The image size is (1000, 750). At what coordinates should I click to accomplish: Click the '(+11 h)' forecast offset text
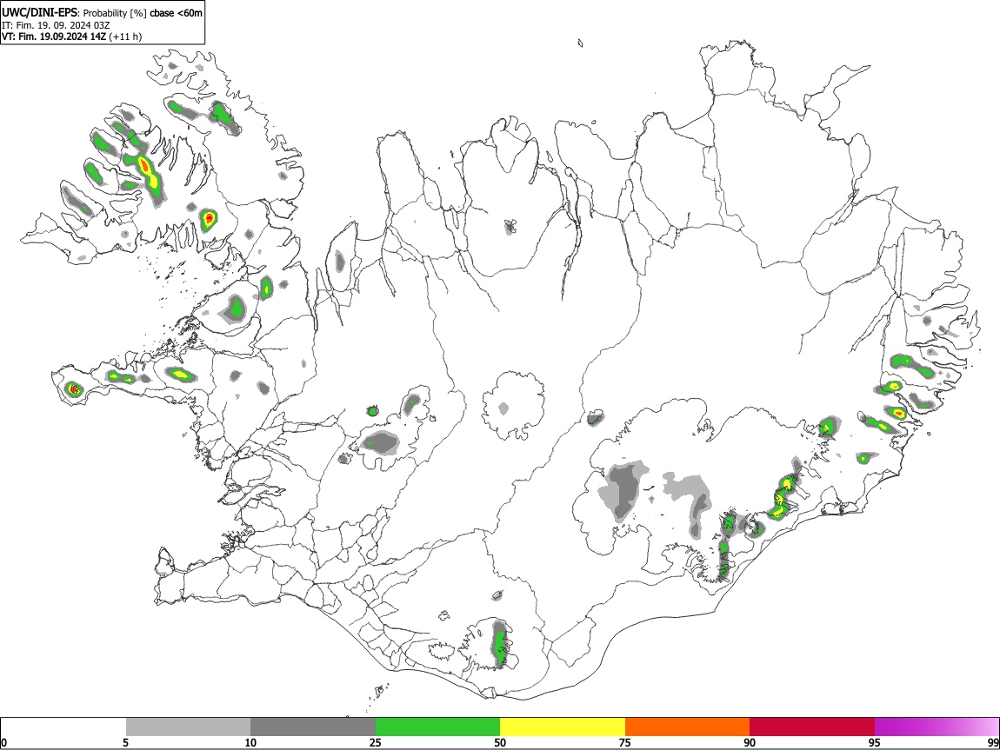point(125,37)
